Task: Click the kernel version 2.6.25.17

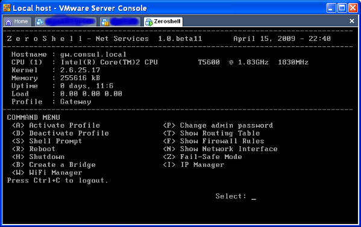Action: (80, 70)
